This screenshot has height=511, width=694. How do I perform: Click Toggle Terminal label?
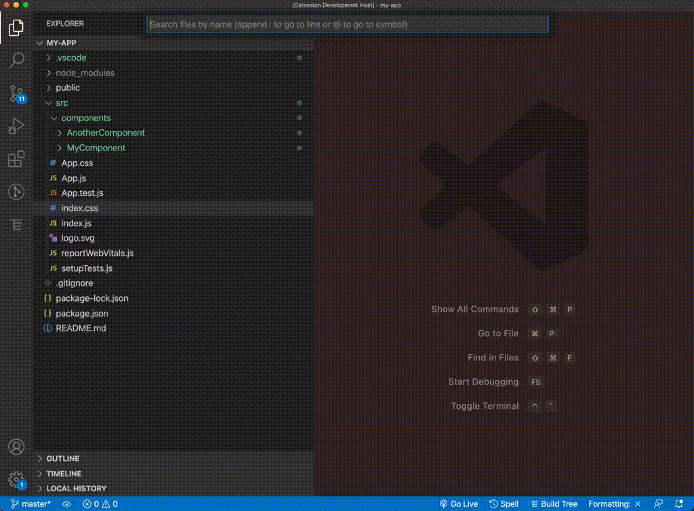click(485, 406)
